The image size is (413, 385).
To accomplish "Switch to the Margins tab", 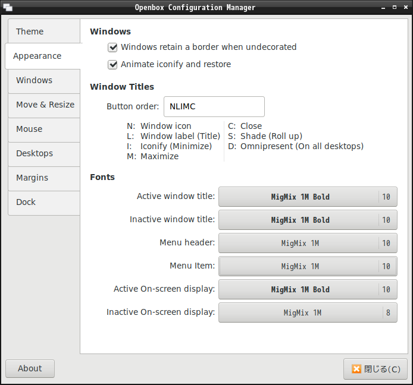I will pos(44,178).
